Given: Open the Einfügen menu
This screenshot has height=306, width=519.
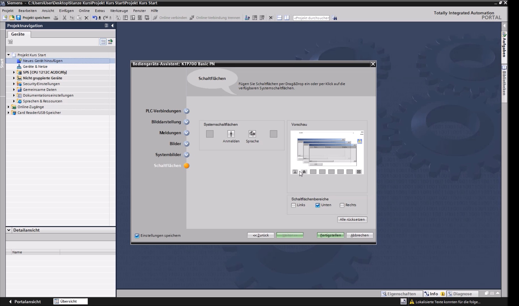Looking at the screenshot, I should coord(66,10).
